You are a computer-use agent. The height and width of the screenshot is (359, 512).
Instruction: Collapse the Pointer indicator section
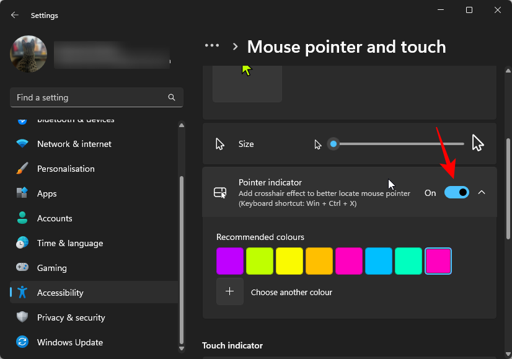[x=481, y=192]
